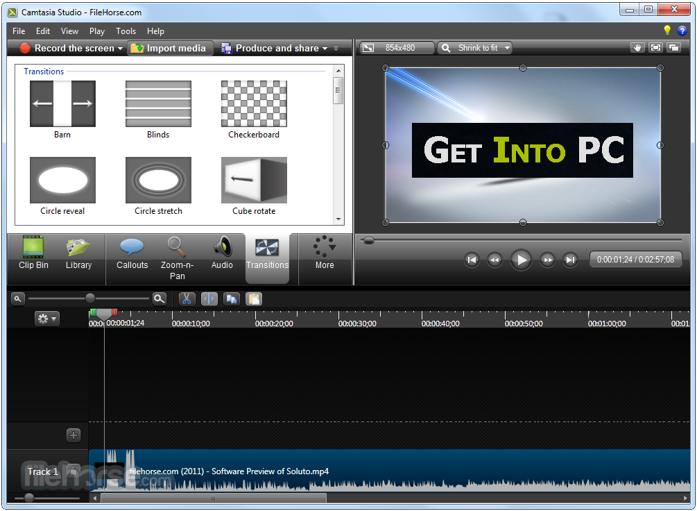697x511 pixels.
Task: Open the Zoom-n-Pan tool
Action: coord(177,258)
